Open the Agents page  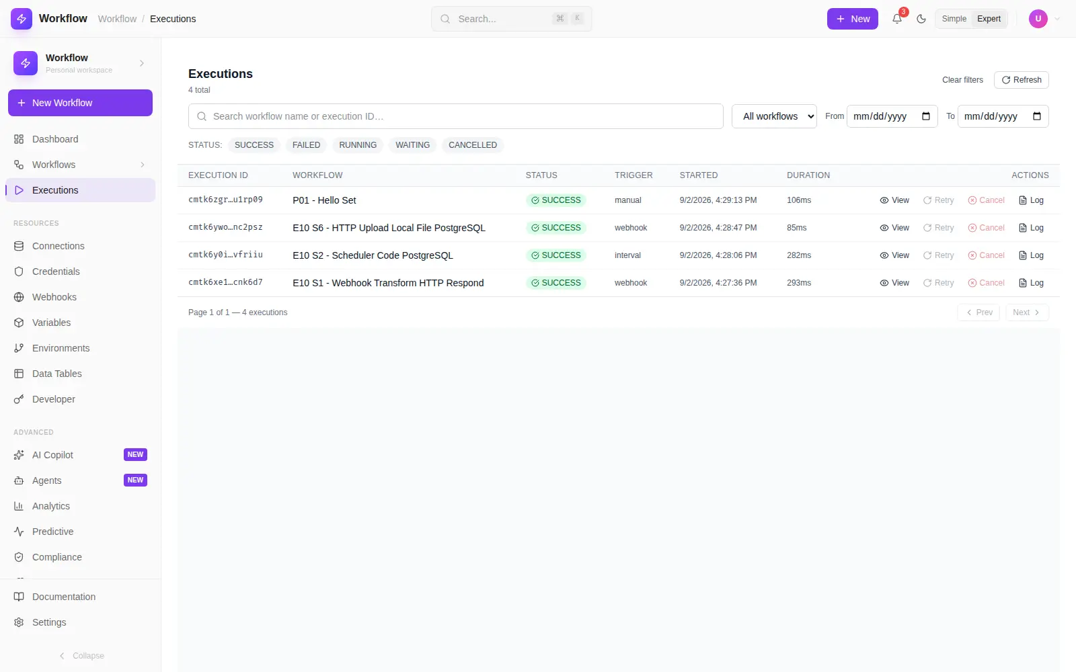click(80, 480)
